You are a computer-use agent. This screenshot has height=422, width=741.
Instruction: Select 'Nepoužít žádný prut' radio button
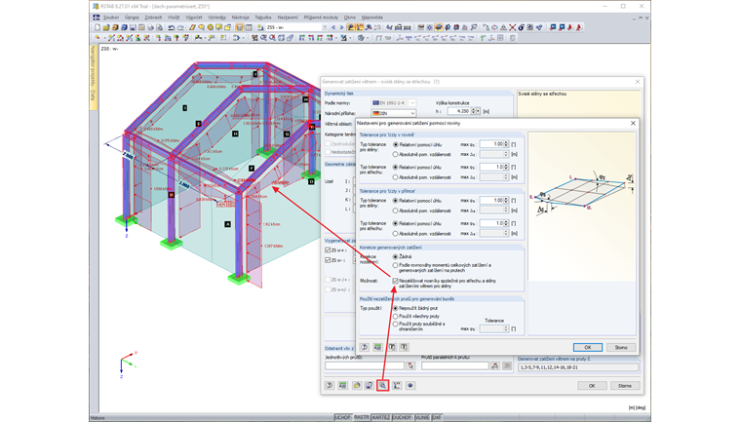pos(396,308)
